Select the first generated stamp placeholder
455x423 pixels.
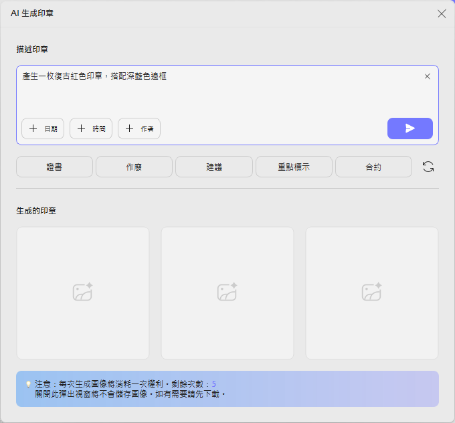click(83, 293)
